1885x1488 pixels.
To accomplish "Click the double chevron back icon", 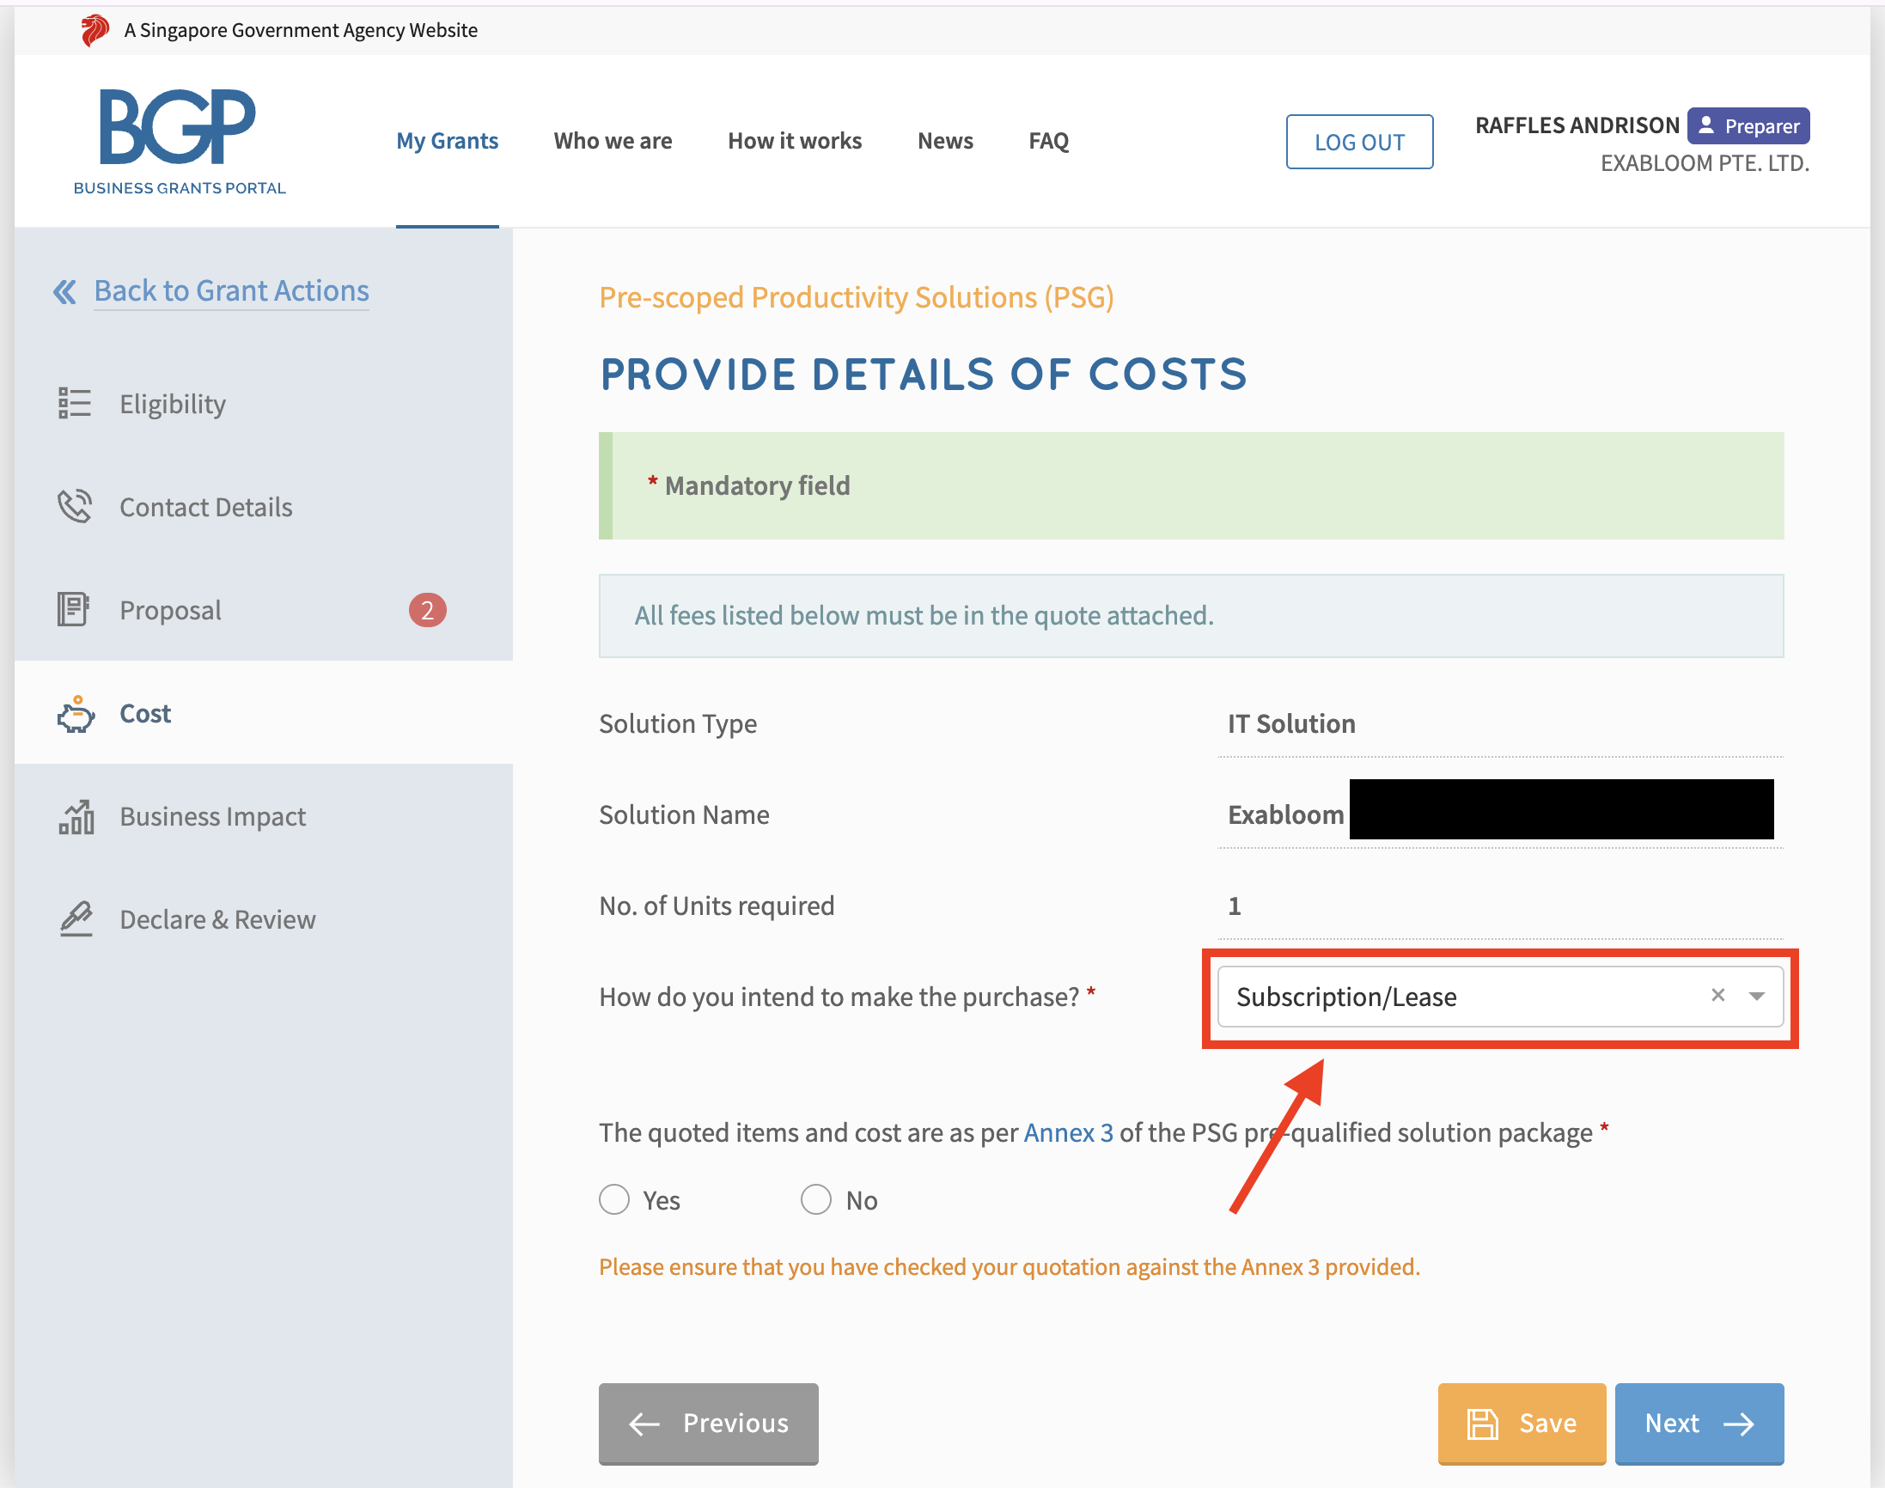I will point(64,291).
